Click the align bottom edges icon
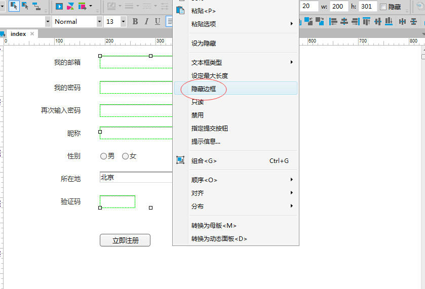This screenshot has height=289, width=425. click(388, 21)
